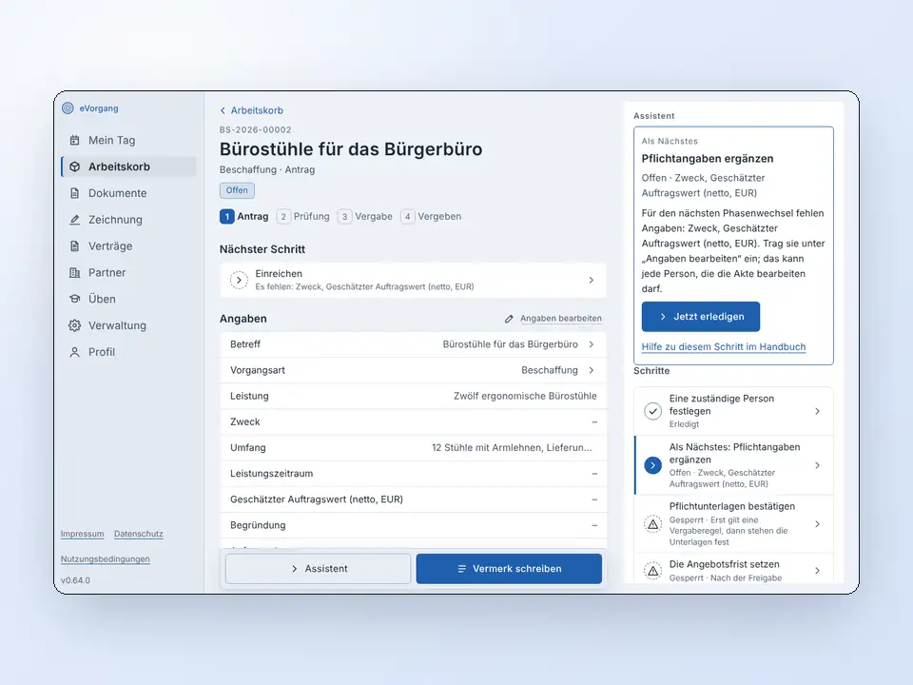Follow the Datenschutz link
Image resolution: width=913 pixels, height=685 pixels.
coord(139,534)
